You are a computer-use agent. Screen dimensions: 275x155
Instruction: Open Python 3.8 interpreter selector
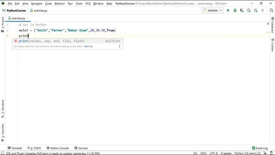[247, 153]
